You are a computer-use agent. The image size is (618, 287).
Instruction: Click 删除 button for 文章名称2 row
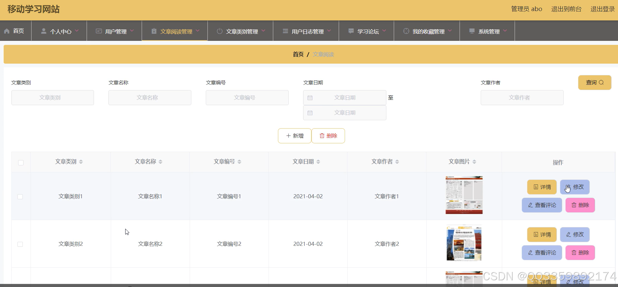(580, 253)
